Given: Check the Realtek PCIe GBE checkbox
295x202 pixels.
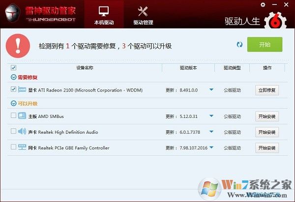Looking at the screenshot, I should point(13,146).
